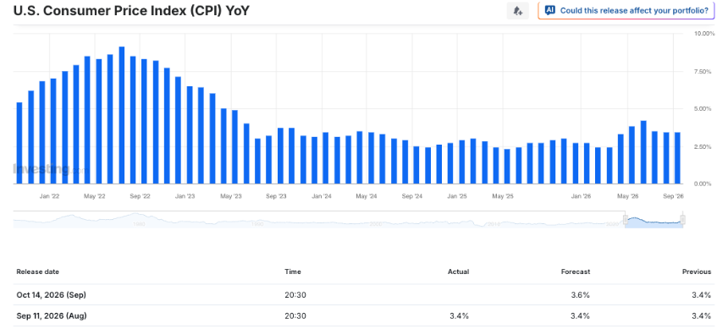Grab the left handle of chart range navigator
Screen dimensions: 728x329
pos(626,220)
